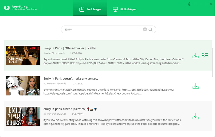The image size is (215, 137).
Task: Select title 'Emily in Paris | Official Trailer | Netflix'
Action: [70, 48]
